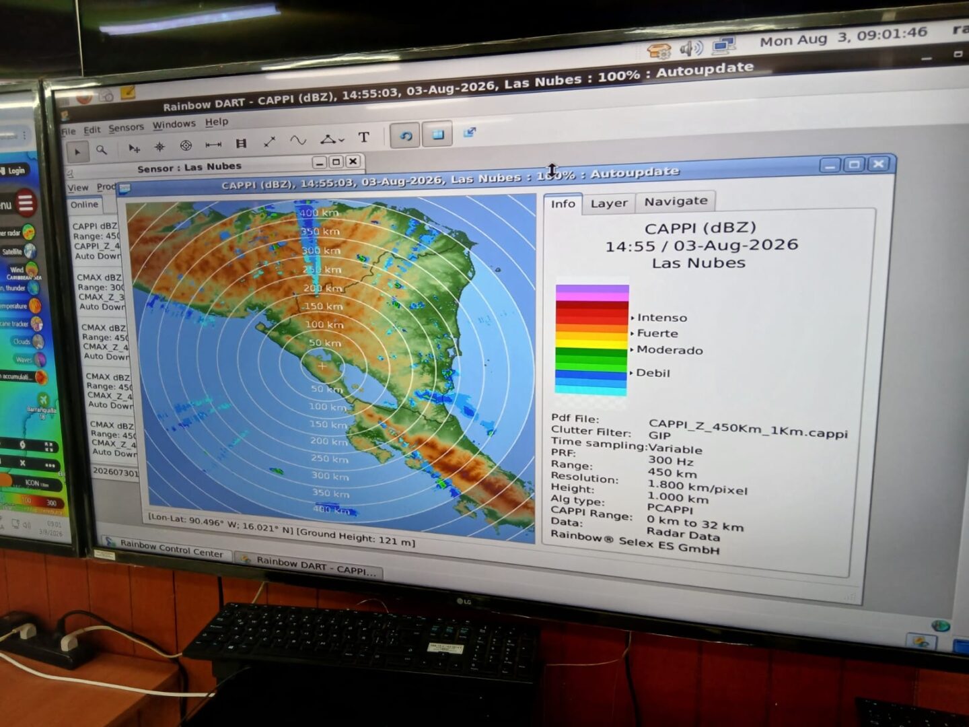This screenshot has width=969, height=727.
Task: Select the CAPPI dBZ product entry
Action: pyautogui.click(x=96, y=241)
